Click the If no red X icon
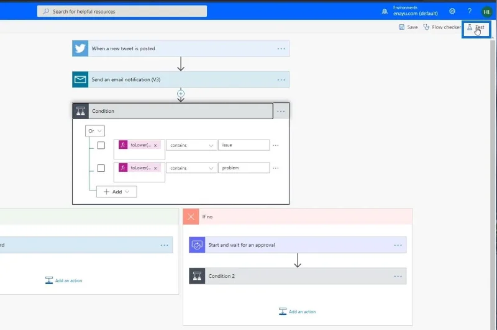 [191, 216]
